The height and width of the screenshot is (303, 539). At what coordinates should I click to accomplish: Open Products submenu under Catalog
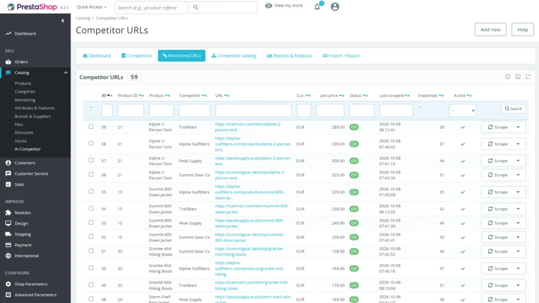23,83
